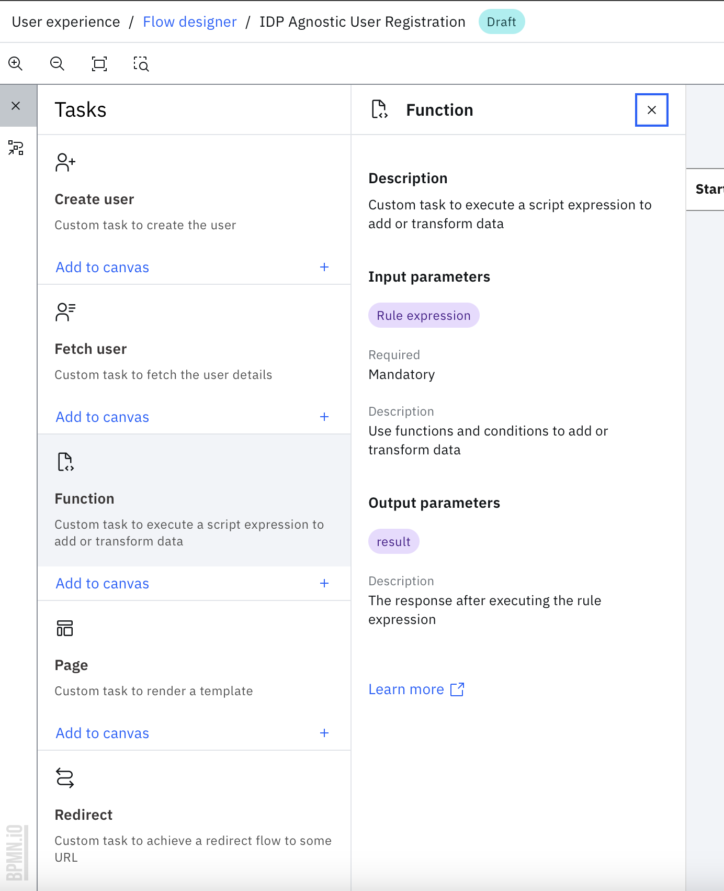Add Fetch user task to canvas
The image size is (724, 891).
pyautogui.click(x=103, y=417)
